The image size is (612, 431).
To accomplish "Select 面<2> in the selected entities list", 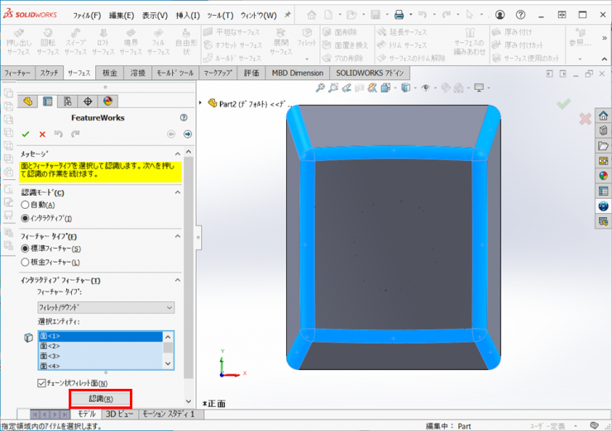I will tap(99, 346).
